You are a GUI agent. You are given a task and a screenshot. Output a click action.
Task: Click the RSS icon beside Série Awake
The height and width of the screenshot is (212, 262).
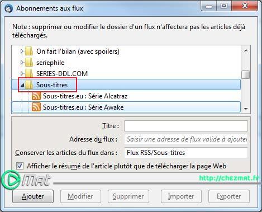(36, 107)
